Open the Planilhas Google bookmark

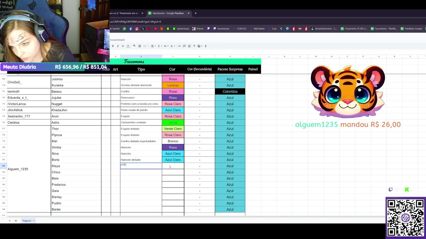pyautogui.click(x=411, y=29)
